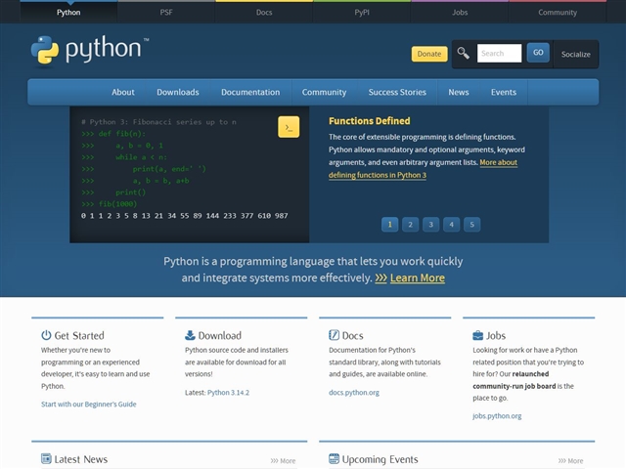Viewport: 626px width, 469px height.
Task: Click the Python logo in the header
Action: [90, 50]
